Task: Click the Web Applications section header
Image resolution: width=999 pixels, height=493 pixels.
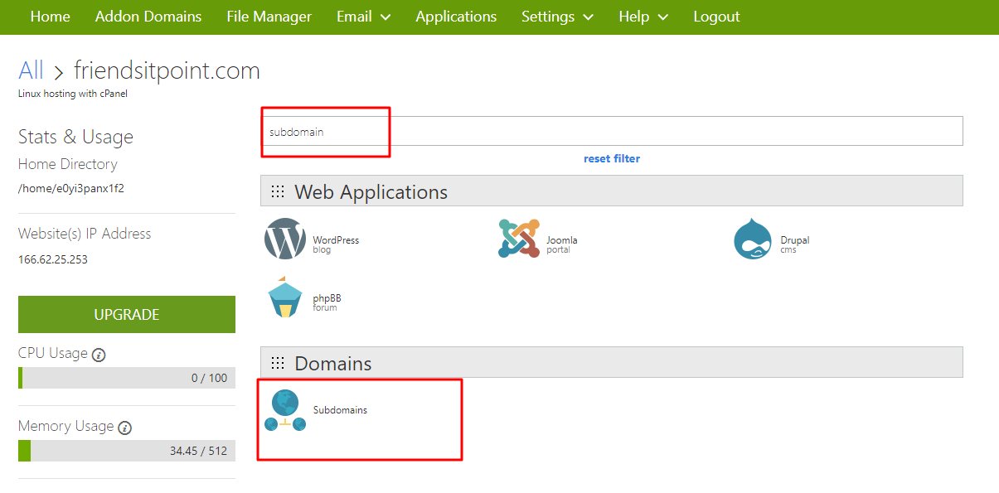Action: point(612,191)
